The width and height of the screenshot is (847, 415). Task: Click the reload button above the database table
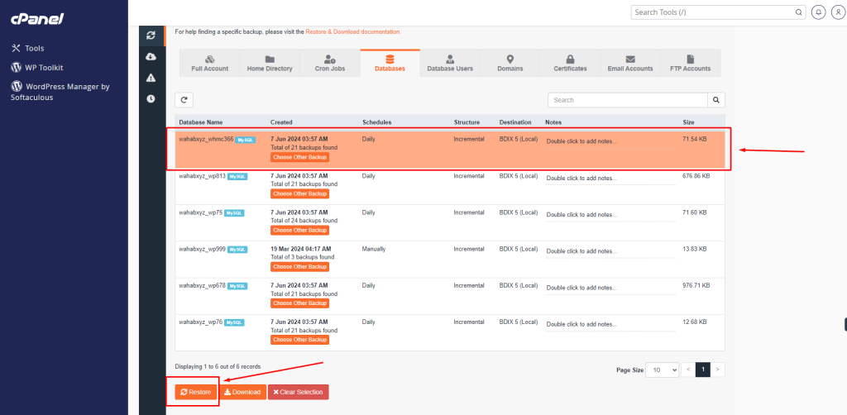184,100
